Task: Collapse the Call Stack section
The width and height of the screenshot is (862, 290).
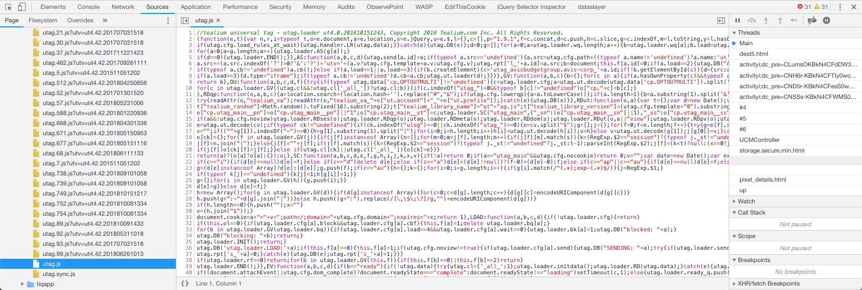Action: [795, 212]
